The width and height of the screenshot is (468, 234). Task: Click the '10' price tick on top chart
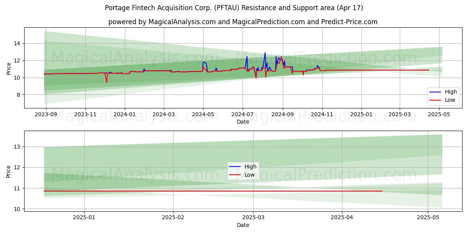[x=18, y=78]
